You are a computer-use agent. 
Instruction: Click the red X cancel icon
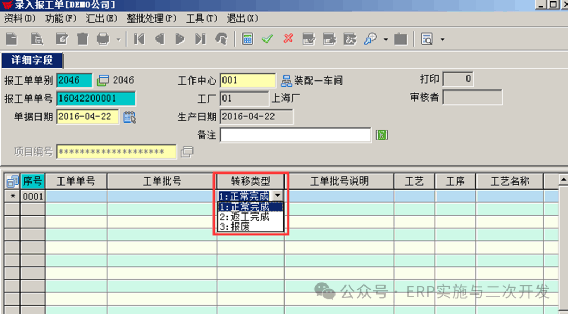click(x=288, y=39)
